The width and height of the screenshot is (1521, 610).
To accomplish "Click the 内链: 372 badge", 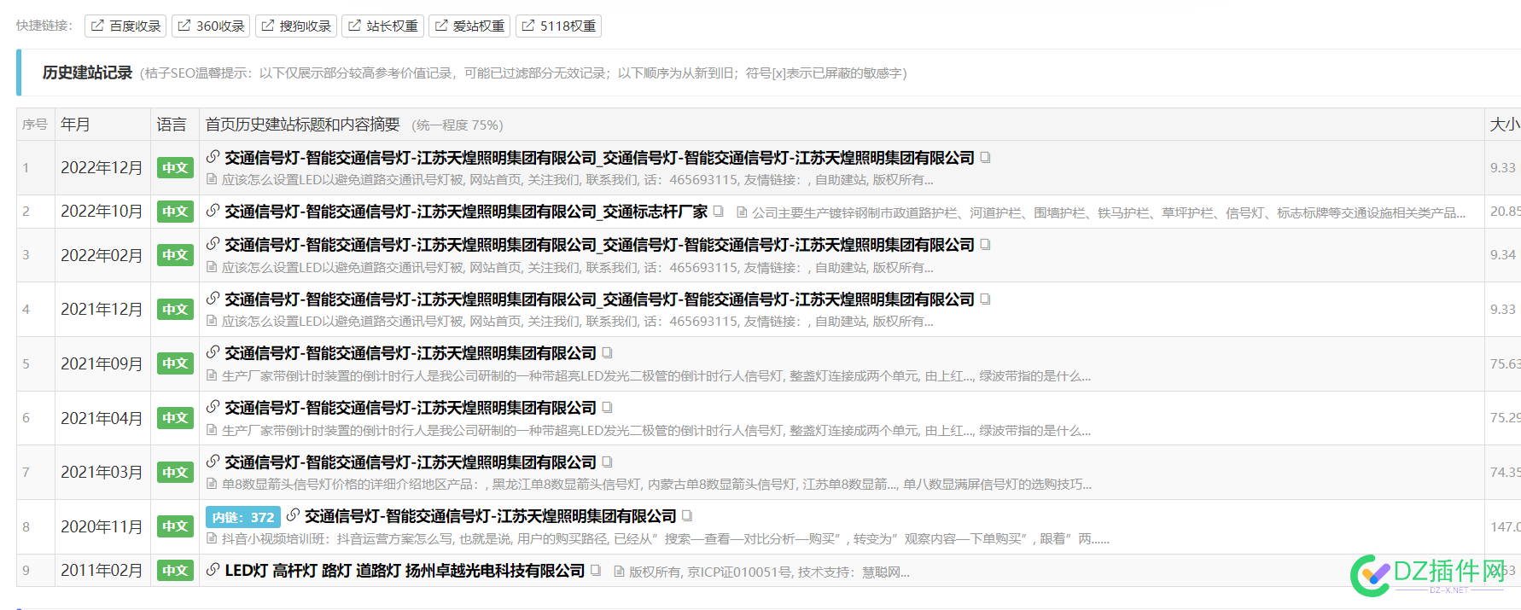I will 243,517.
